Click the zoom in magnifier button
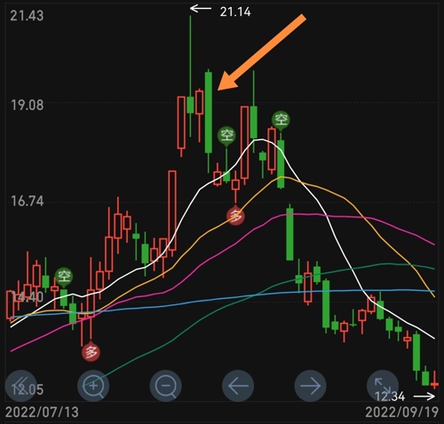The width and height of the screenshot is (444, 424). (93, 386)
